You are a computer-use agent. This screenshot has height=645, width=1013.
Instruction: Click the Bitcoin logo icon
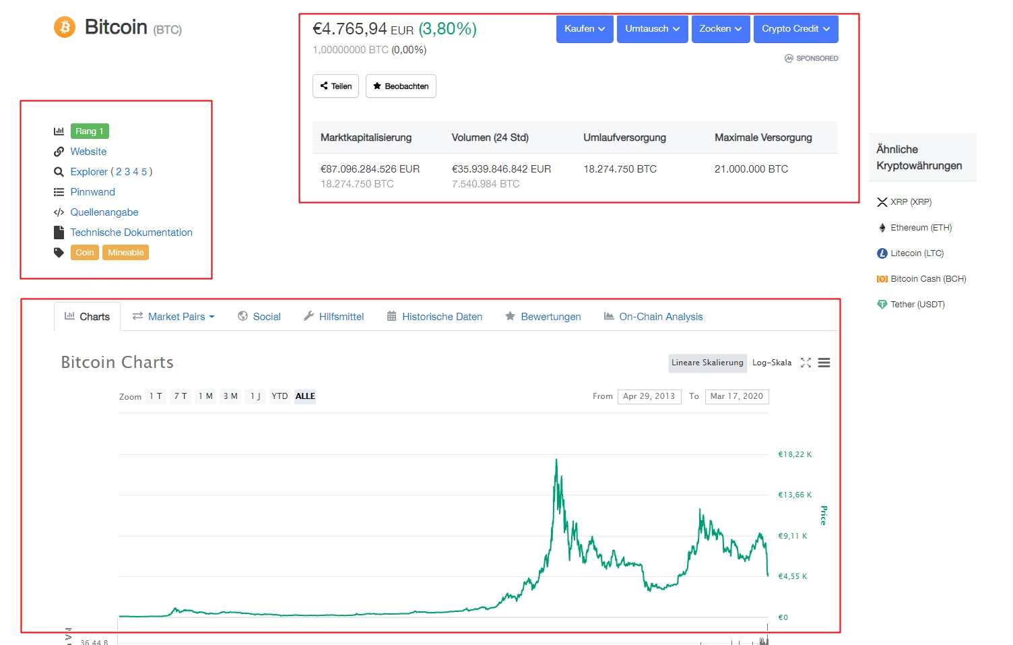click(65, 28)
